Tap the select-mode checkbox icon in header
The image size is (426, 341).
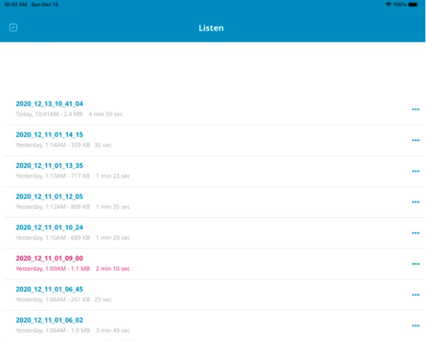click(x=13, y=28)
